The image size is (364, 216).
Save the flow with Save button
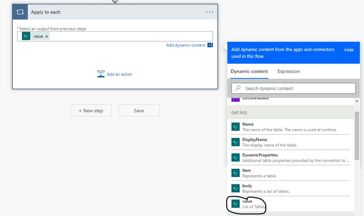point(139,110)
